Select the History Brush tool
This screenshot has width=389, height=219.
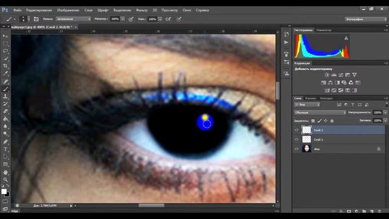(x=5, y=104)
